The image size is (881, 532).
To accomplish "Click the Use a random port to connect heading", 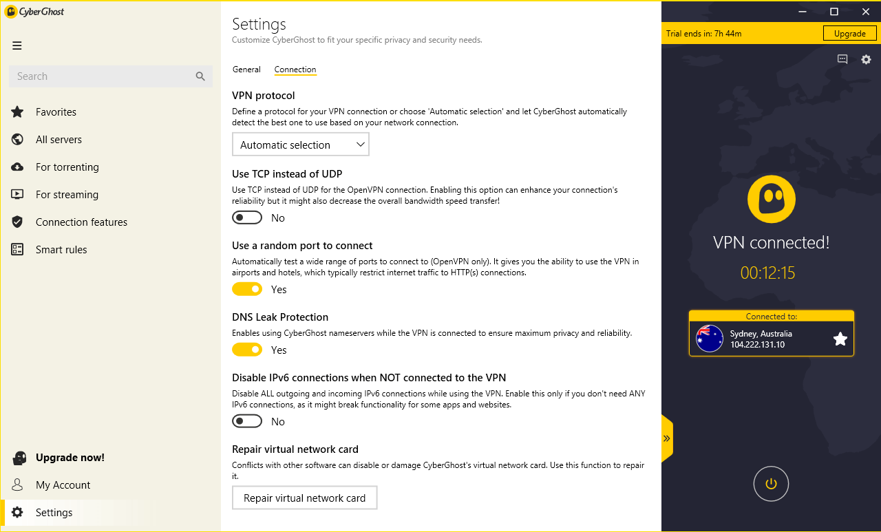I will click(302, 246).
